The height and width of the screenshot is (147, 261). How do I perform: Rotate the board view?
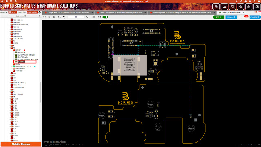coord(59,17)
